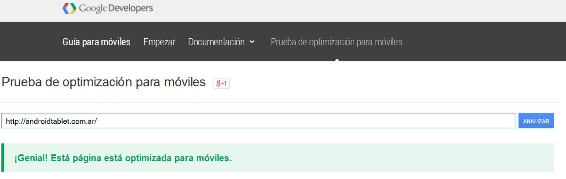Click the page heading Prueba de optimización
This screenshot has width=566, height=179.
(104, 83)
